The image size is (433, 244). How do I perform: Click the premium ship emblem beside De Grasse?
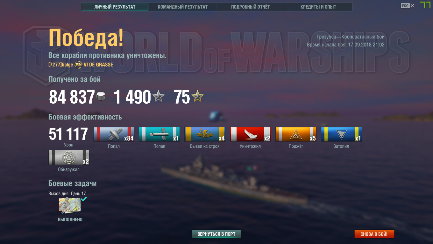[x=78, y=65]
